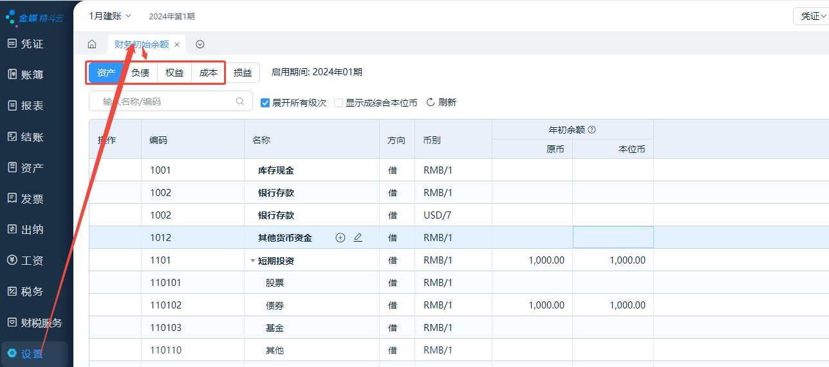Screen dimensions: 829x367
Task: Select the 权益 category button
Action: coord(174,73)
